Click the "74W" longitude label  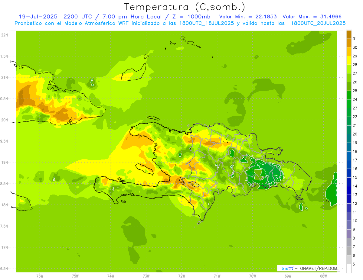point(110,276)
